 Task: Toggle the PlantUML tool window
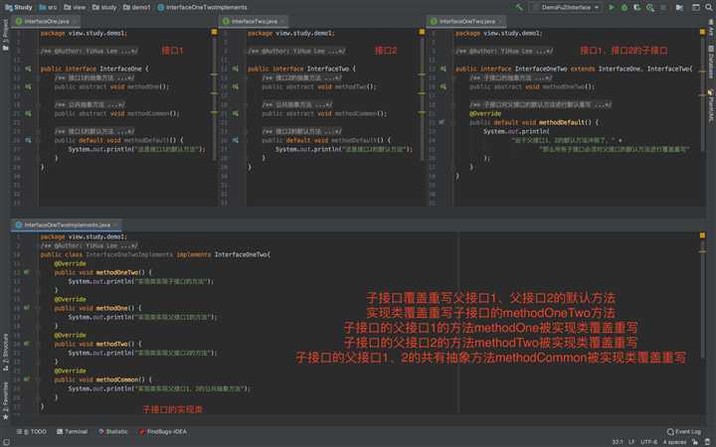coord(711,106)
